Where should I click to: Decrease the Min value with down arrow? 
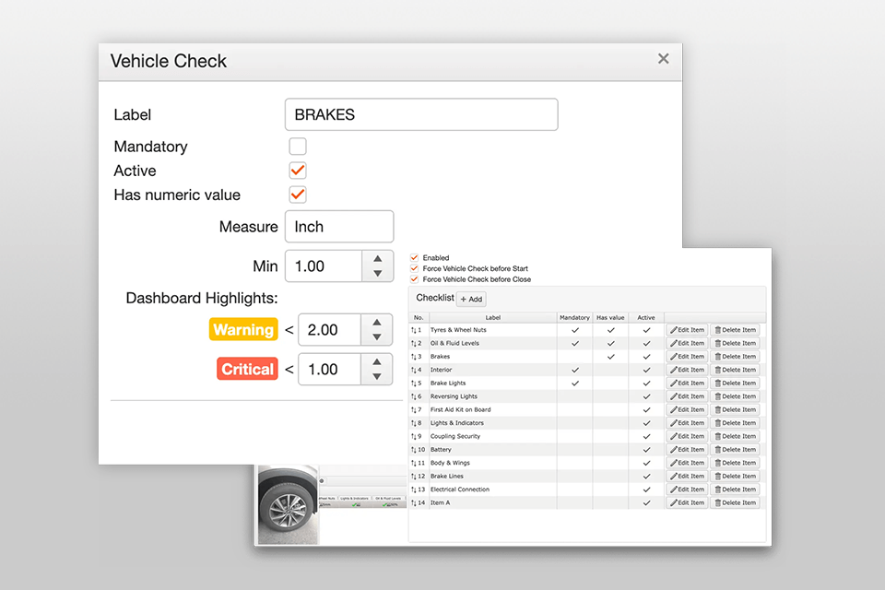pyautogui.click(x=378, y=273)
